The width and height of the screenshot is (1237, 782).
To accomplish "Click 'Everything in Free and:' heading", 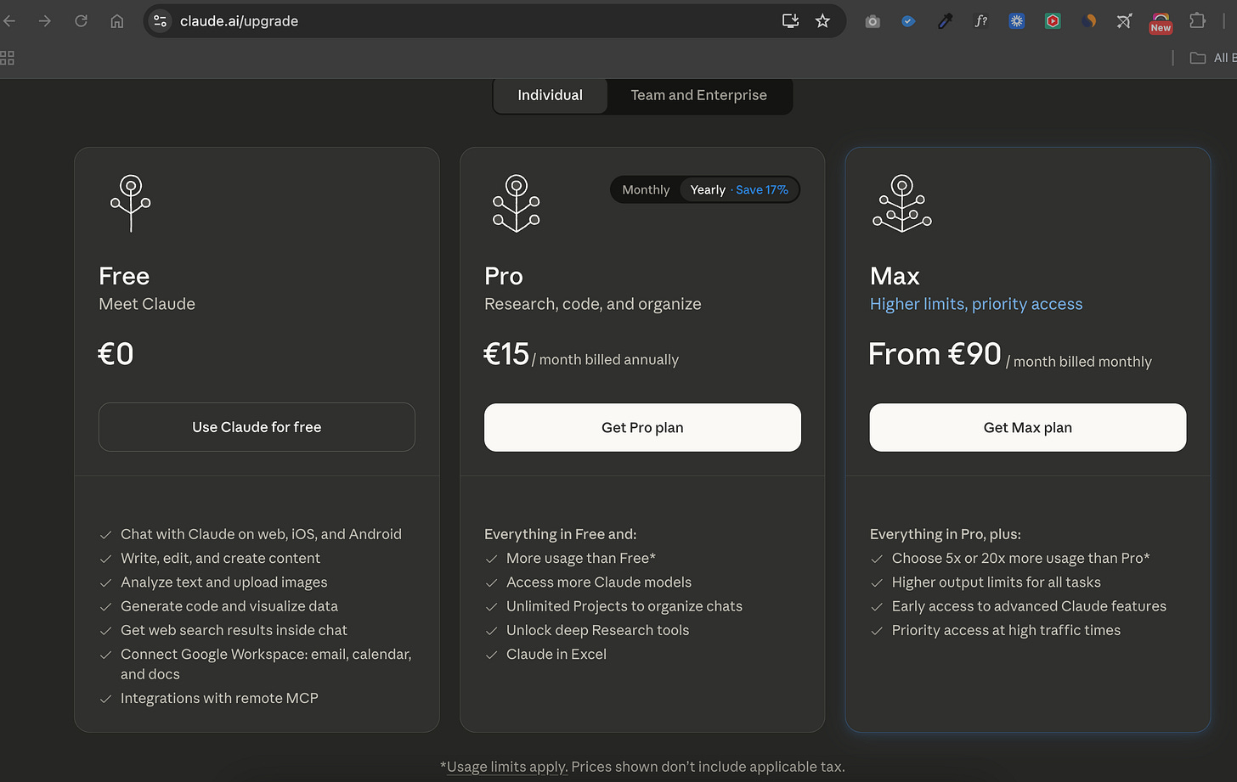I will 560,534.
